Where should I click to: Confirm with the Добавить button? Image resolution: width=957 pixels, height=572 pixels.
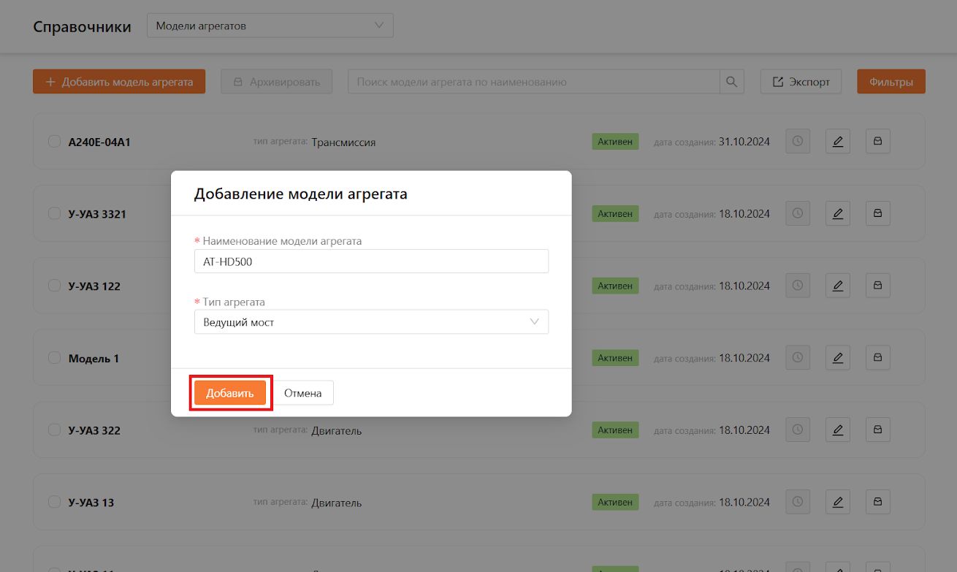click(x=230, y=393)
